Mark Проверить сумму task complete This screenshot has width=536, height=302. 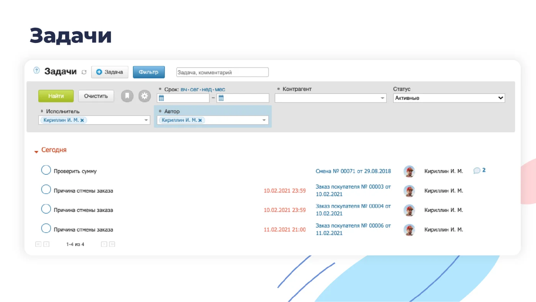point(46,170)
